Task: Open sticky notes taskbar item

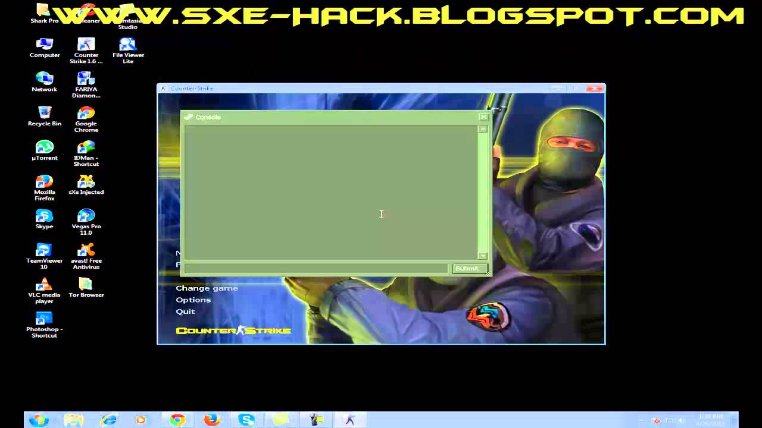Action: (281, 420)
